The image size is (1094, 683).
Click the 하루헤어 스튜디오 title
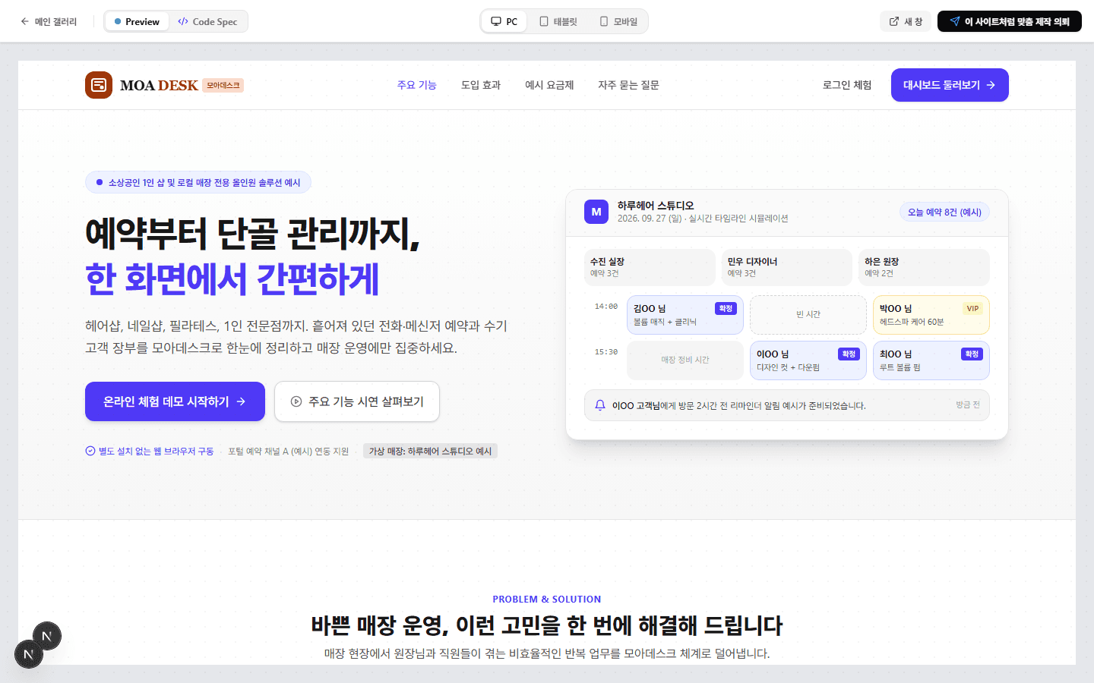pyautogui.click(x=656, y=206)
